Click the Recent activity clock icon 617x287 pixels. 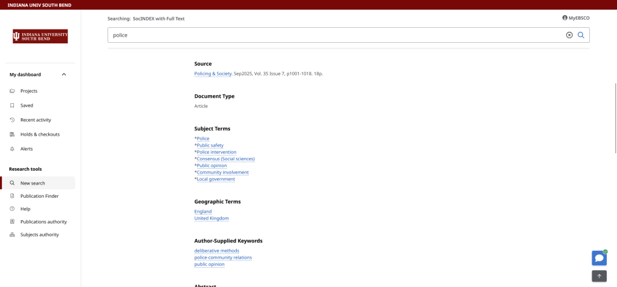pos(12,120)
